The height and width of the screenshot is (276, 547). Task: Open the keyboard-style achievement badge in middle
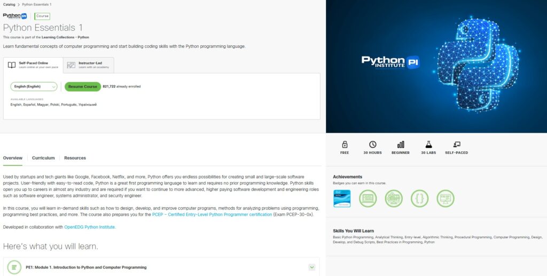pyautogui.click(x=394, y=198)
